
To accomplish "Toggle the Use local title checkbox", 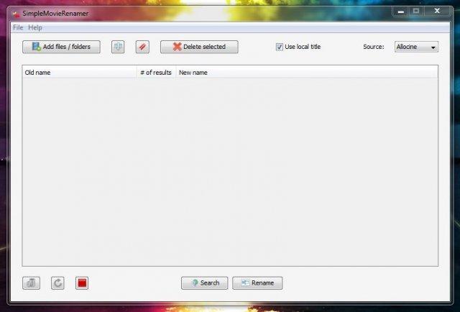I will [x=280, y=47].
